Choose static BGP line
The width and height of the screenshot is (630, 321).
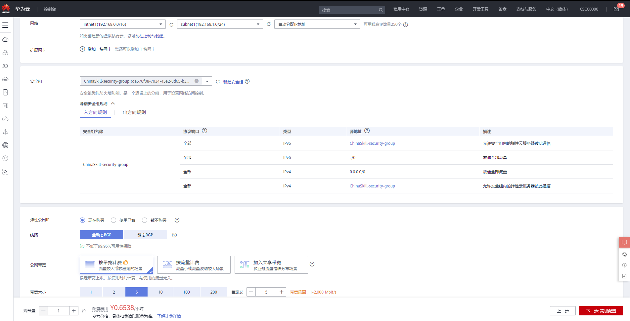click(x=145, y=235)
